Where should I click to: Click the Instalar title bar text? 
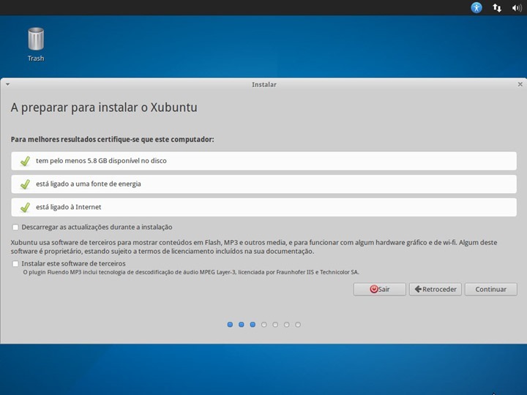click(x=264, y=85)
